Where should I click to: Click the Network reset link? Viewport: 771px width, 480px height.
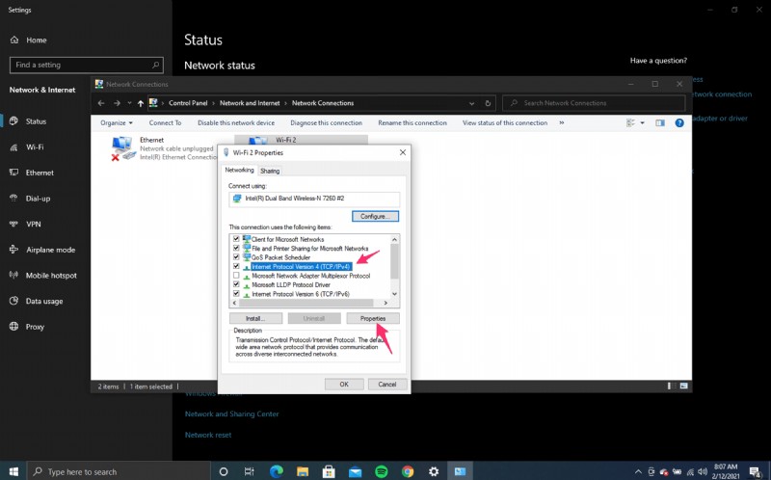(208, 435)
